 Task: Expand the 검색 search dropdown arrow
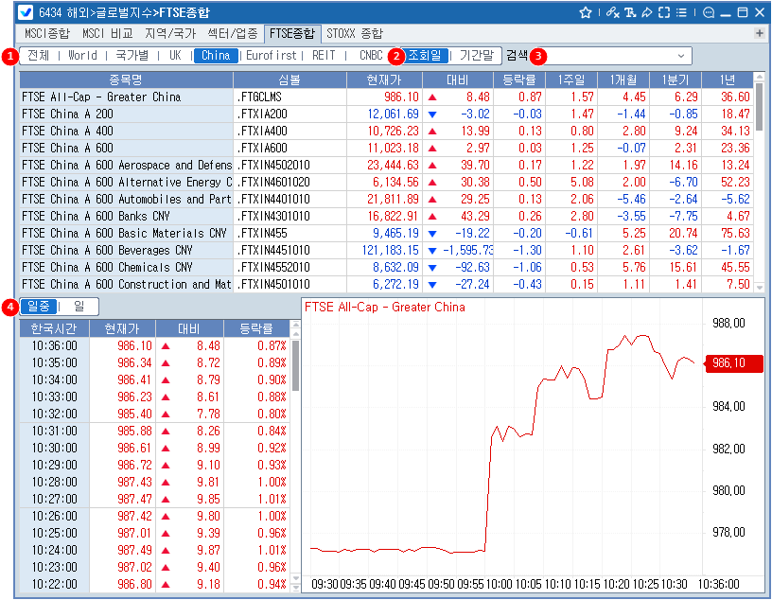pyautogui.click(x=680, y=56)
